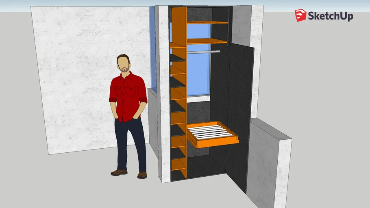Click the blue window pane behind the closet
The height and width of the screenshot is (208, 370).
[x=198, y=73]
